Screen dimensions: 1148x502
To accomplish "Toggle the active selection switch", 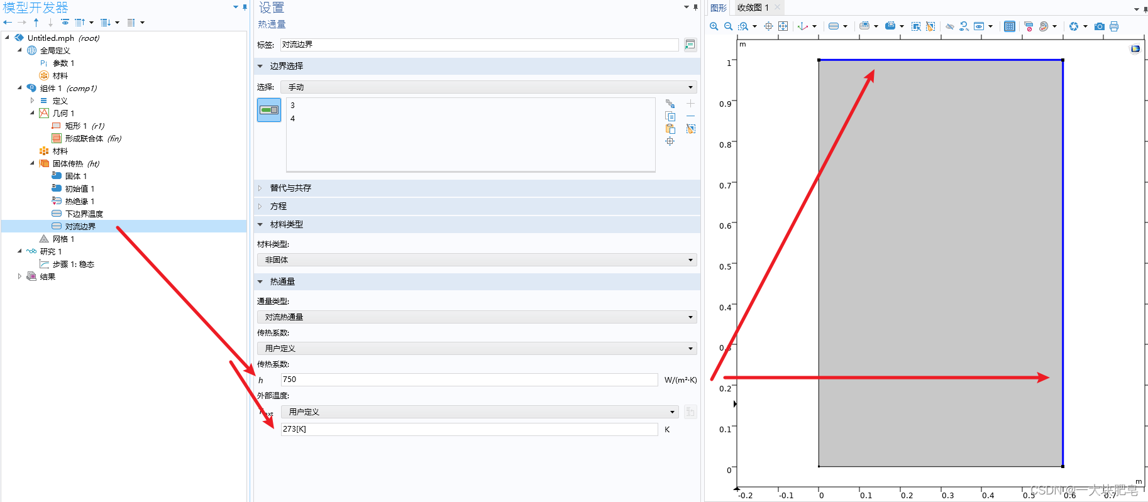I will [x=269, y=110].
